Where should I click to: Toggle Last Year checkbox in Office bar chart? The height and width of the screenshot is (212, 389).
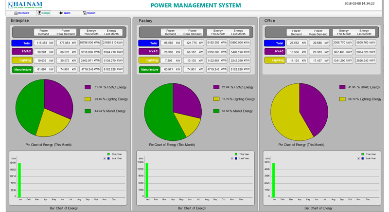click(359, 158)
